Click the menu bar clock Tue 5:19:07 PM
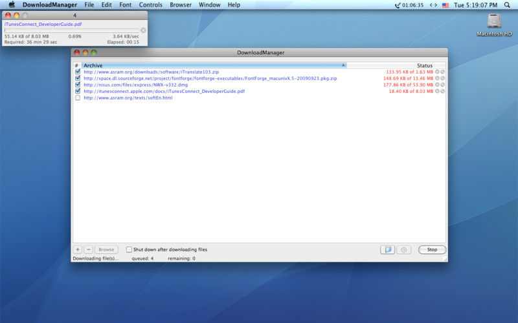The height and width of the screenshot is (323, 518). pos(475,5)
